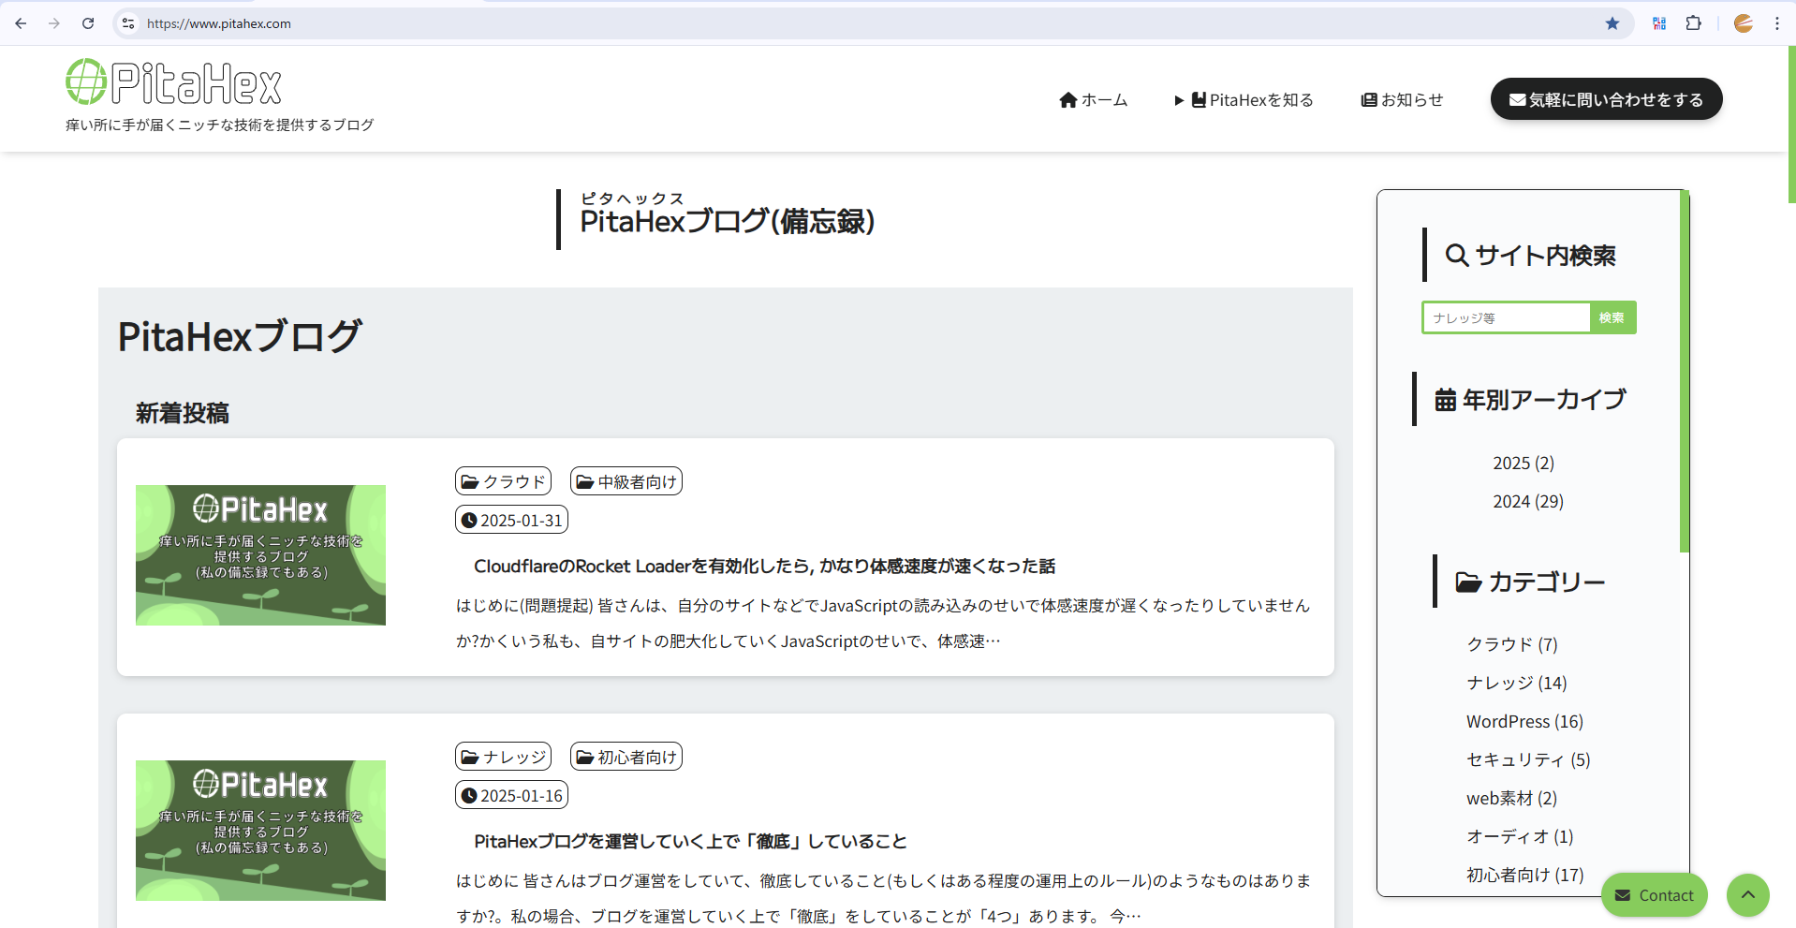The width and height of the screenshot is (1796, 928).
Task: Click the browser profile avatar icon
Action: click(1744, 23)
